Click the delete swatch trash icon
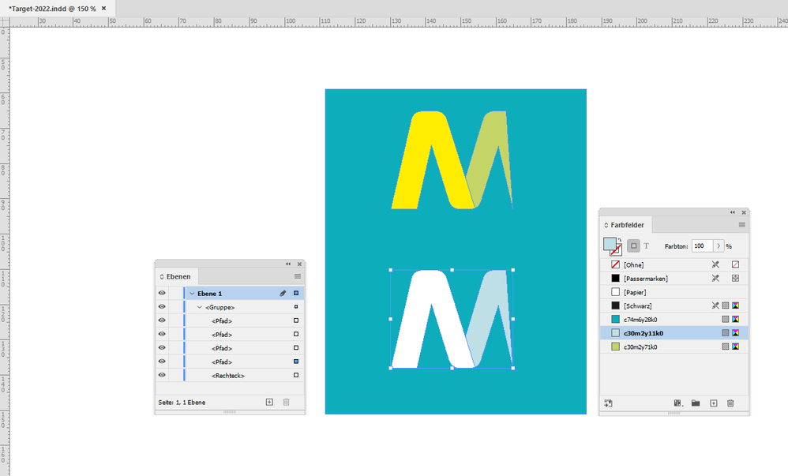This screenshot has width=788, height=476. 730,403
